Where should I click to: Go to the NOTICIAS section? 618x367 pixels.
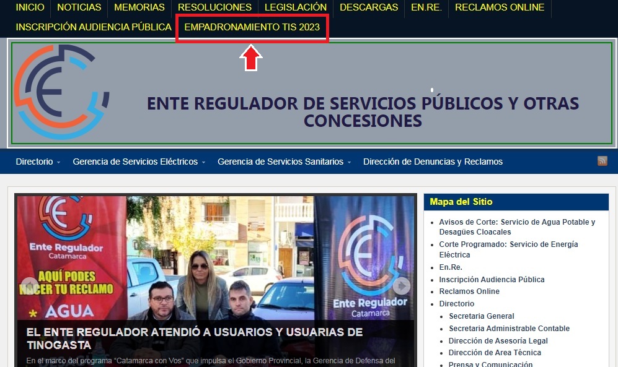tap(79, 7)
